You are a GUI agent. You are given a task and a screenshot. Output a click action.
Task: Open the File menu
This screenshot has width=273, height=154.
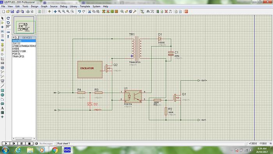3,7
